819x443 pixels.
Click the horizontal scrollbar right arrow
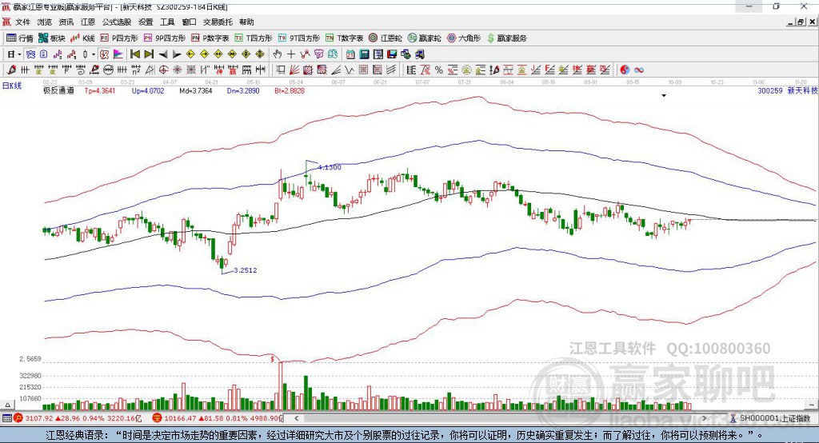click(x=704, y=418)
